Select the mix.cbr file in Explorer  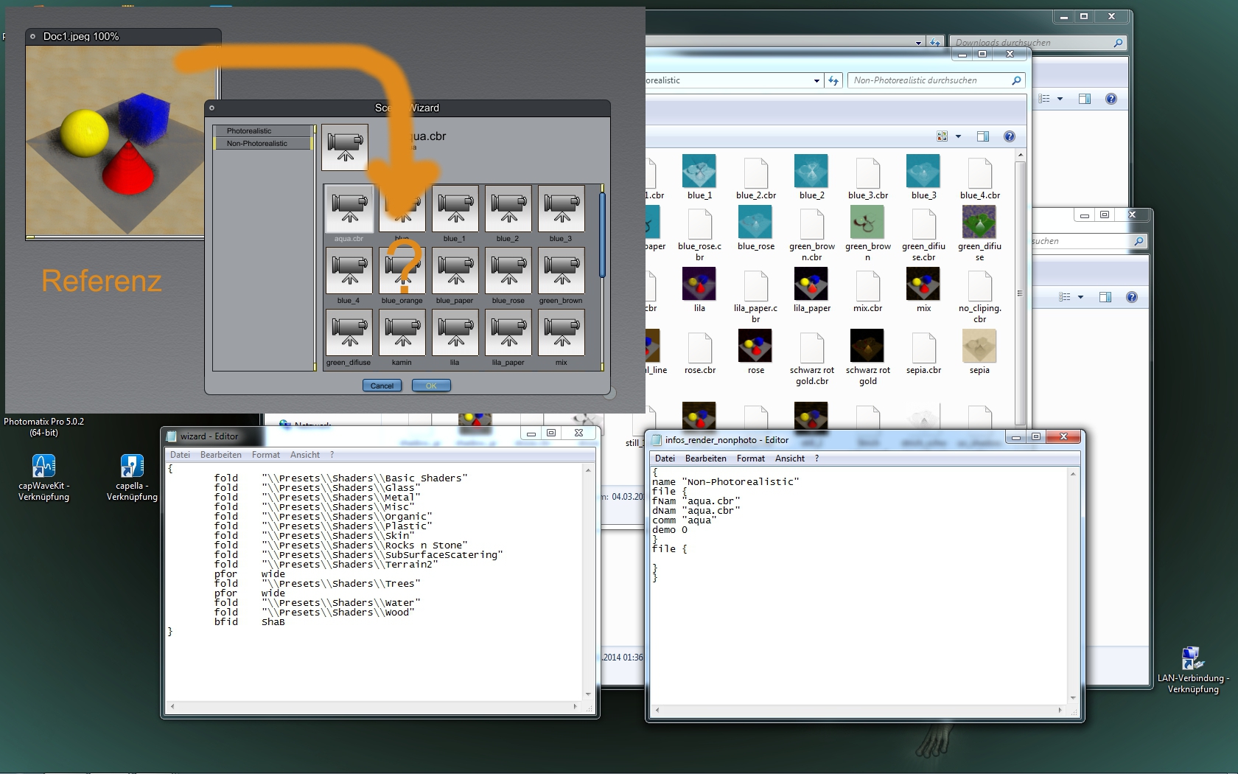(x=868, y=290)
